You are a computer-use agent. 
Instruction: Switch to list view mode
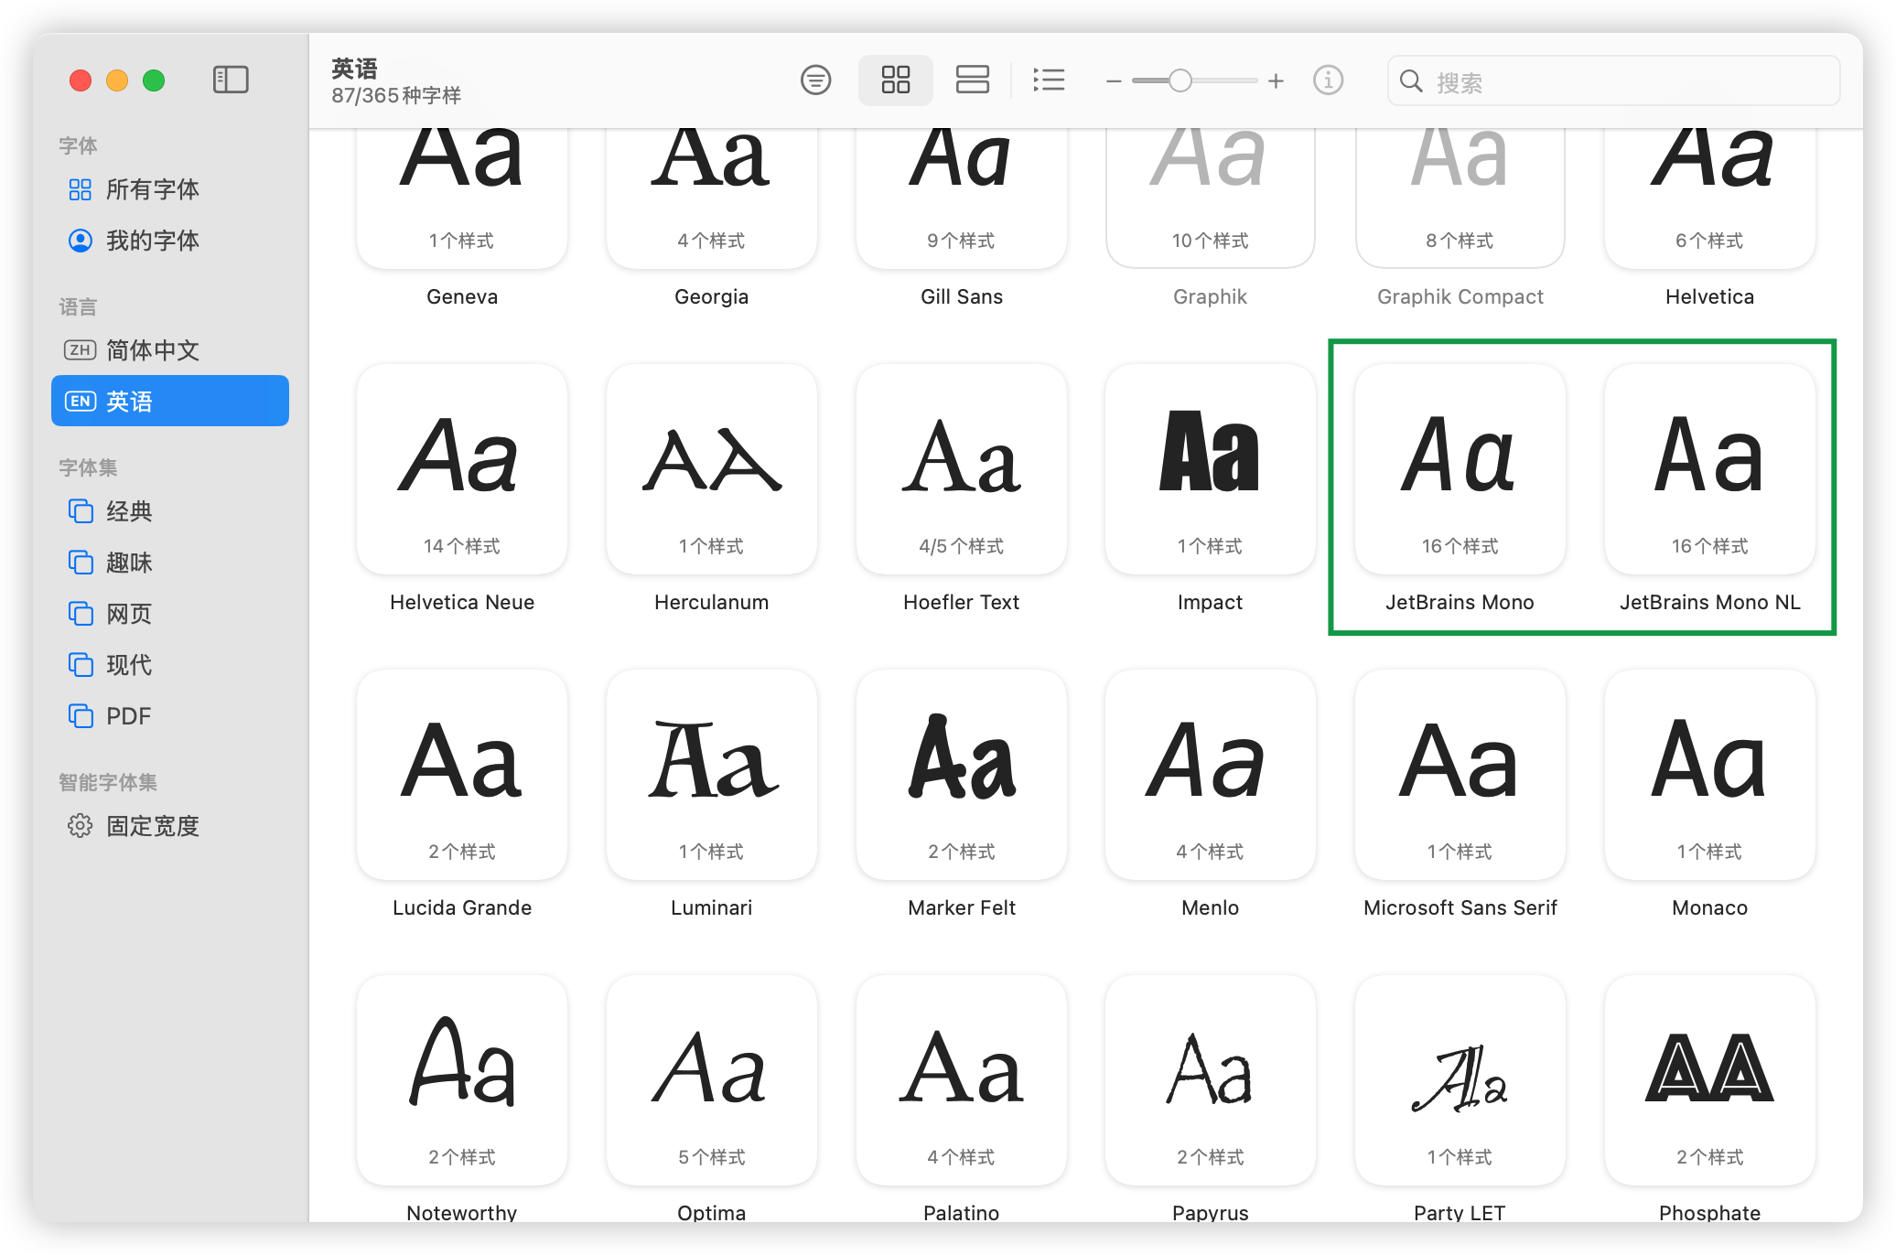(1049, 80)
